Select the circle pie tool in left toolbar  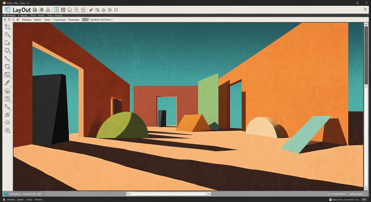(x=8, y=91)
